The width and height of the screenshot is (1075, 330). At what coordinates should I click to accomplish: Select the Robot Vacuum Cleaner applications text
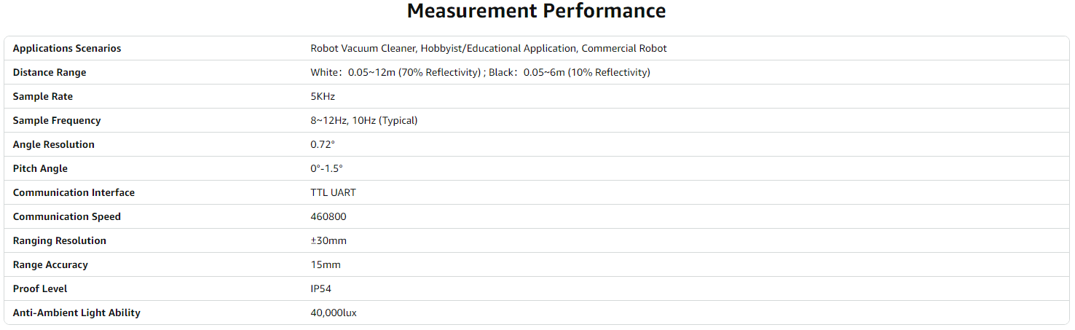click(x=488, y=49)
